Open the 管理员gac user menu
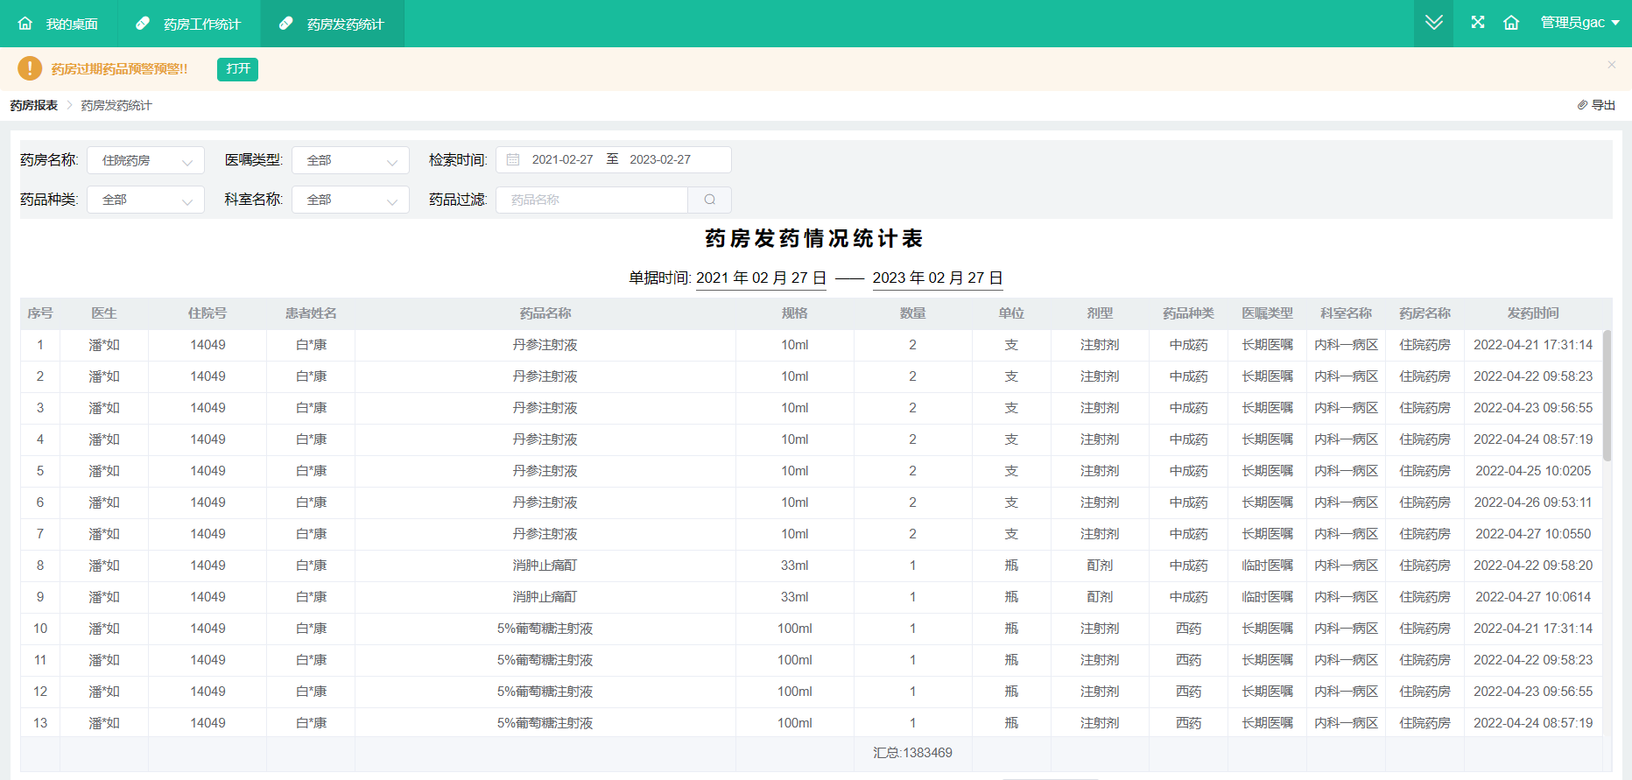This screenshot has height=780, width=1632. click(1580, 23)
